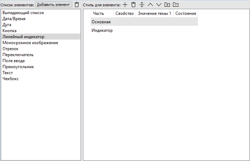
Task: Select the Переключатель element
Action: (x=18, y=55)
